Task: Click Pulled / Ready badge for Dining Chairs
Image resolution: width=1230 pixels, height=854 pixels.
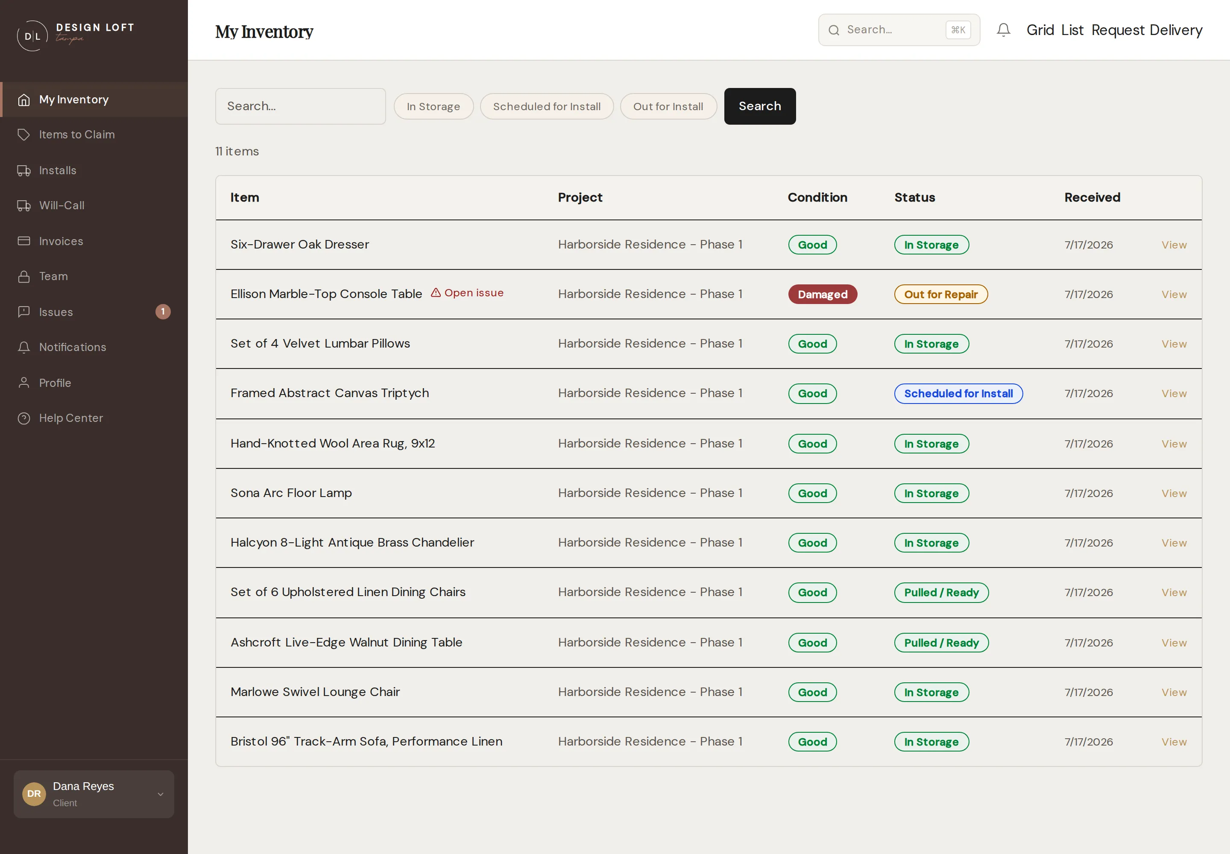Action: [x=941, y=592]
